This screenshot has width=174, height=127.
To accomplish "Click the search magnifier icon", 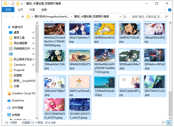I will (x=166, y=17).
